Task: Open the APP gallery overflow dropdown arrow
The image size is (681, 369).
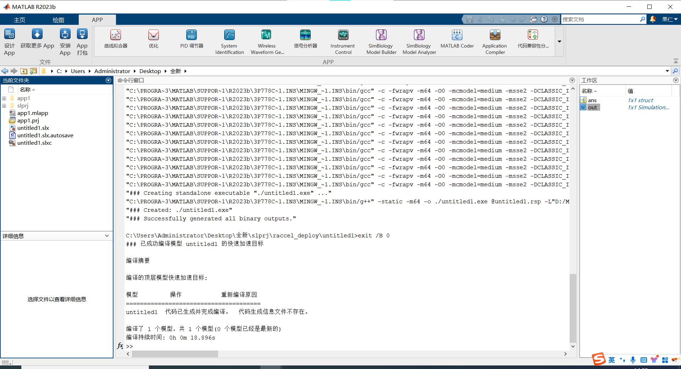Action: (x=559, y=42)
